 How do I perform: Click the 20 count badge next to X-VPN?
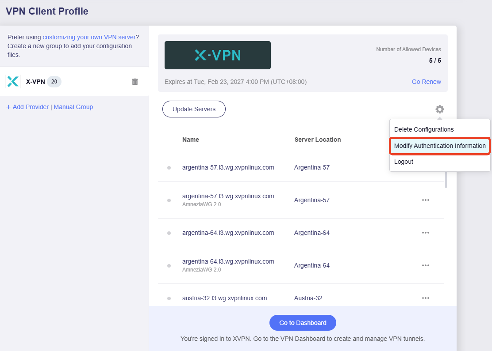(54, 81)
